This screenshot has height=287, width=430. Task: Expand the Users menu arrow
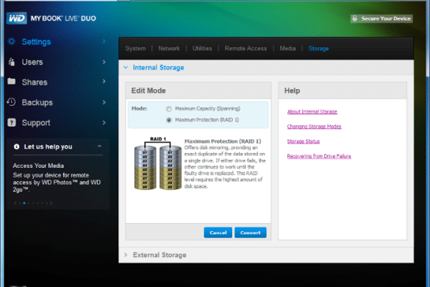[104, 62]
